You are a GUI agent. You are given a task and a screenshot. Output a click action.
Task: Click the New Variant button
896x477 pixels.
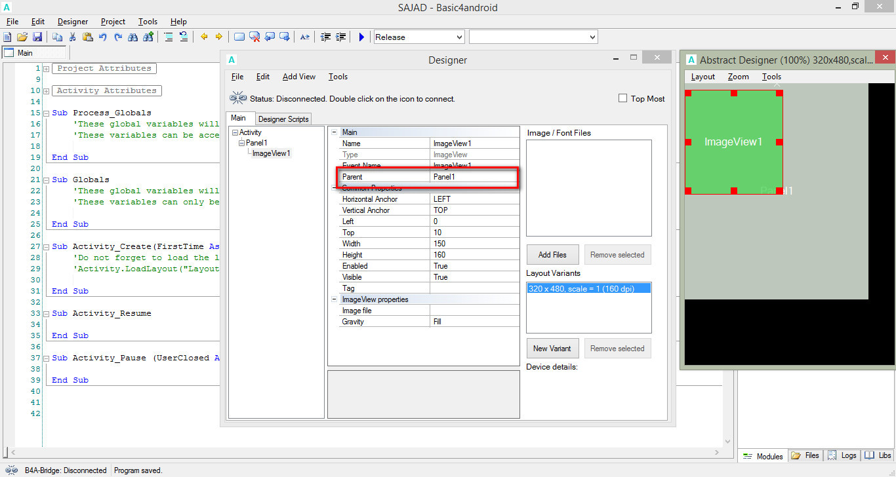pos(552,349)
